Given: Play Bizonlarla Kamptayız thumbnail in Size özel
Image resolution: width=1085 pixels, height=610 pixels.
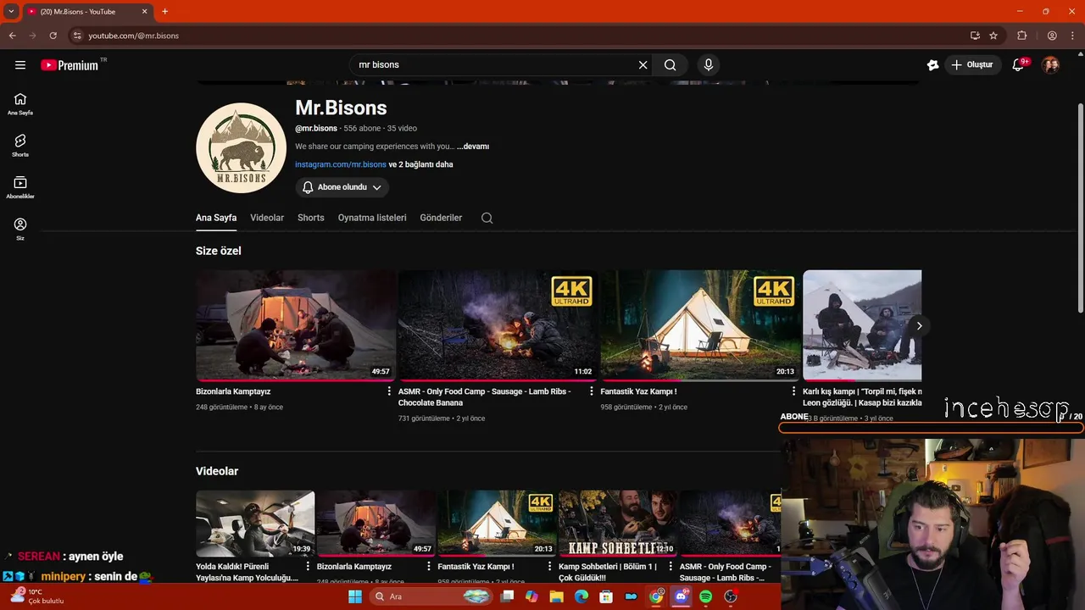Looking at the screenshot, I should coord(296,325).
